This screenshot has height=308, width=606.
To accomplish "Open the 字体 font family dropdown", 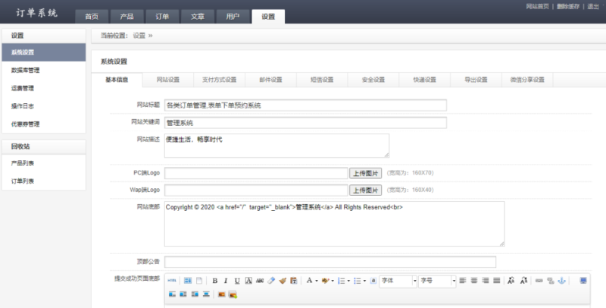I will point(398,281).
